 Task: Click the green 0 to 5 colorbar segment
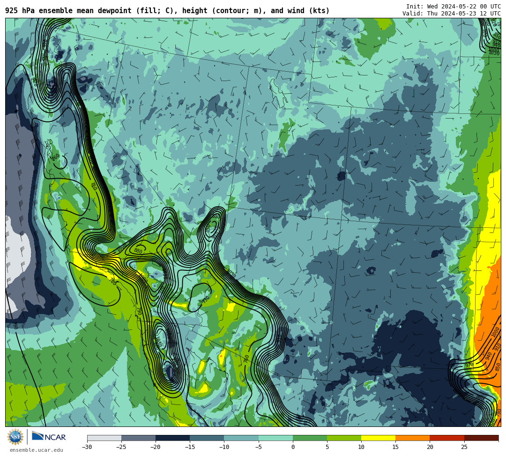tap(310, 438)
